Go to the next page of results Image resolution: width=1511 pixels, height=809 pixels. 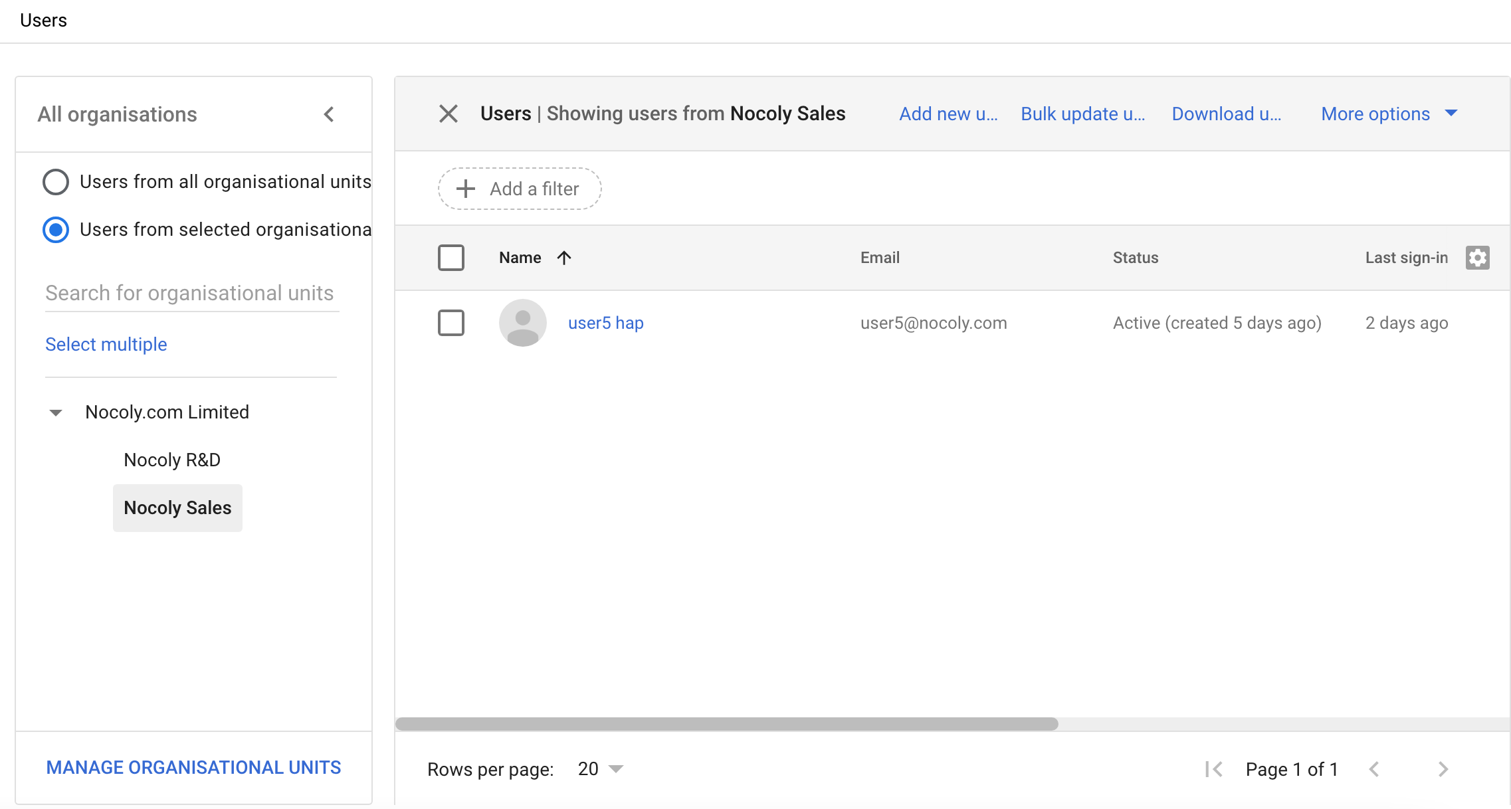[x=1443, y=769]
